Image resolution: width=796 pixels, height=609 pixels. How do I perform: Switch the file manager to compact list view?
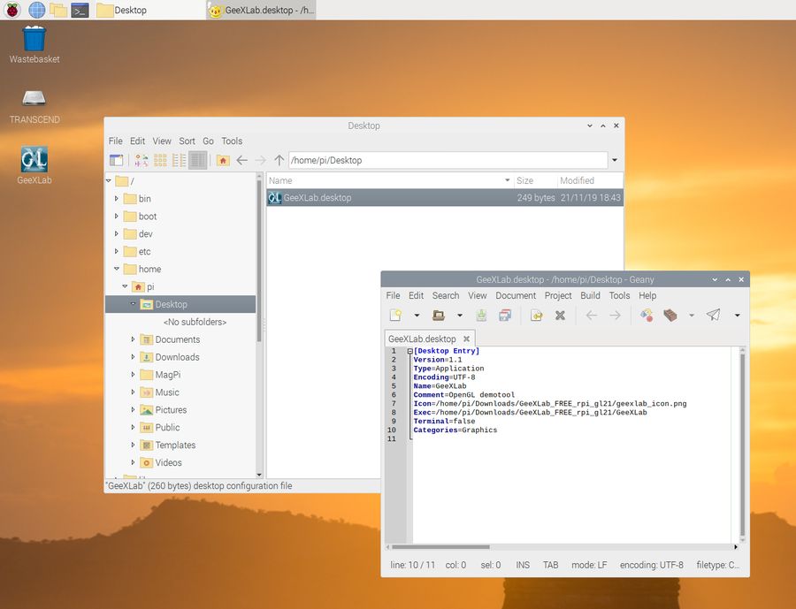point(180,160)
